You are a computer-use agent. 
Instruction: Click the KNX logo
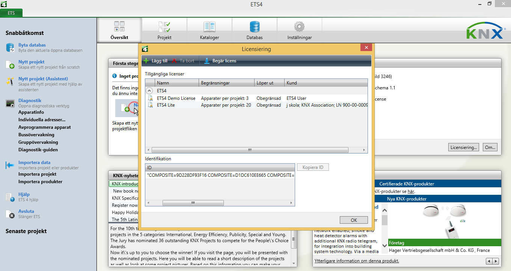click(x=485, y=30)
